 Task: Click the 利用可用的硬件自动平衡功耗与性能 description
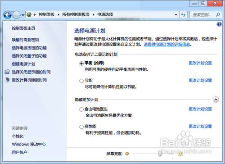coord(117,69)
